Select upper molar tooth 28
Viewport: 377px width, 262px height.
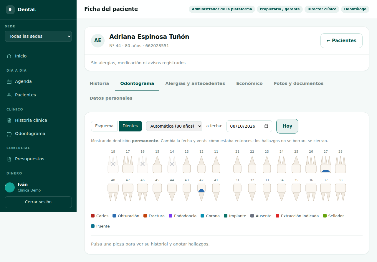pos(340,164)
